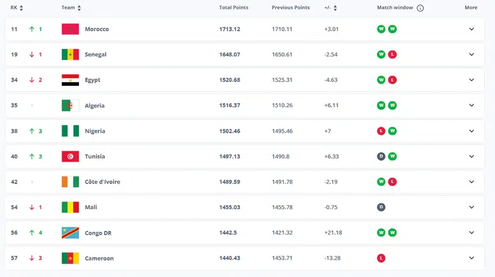The height and width of the screenshot is (277, 495).
Task: Click the Egypt flag icon
Action: (x=69, y=80)
